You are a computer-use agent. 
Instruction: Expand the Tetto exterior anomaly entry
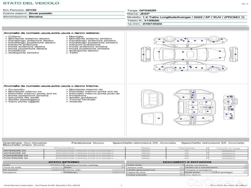pos(73,53)
